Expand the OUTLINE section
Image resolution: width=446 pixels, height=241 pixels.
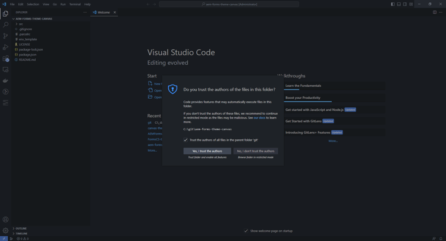[21, 229]
